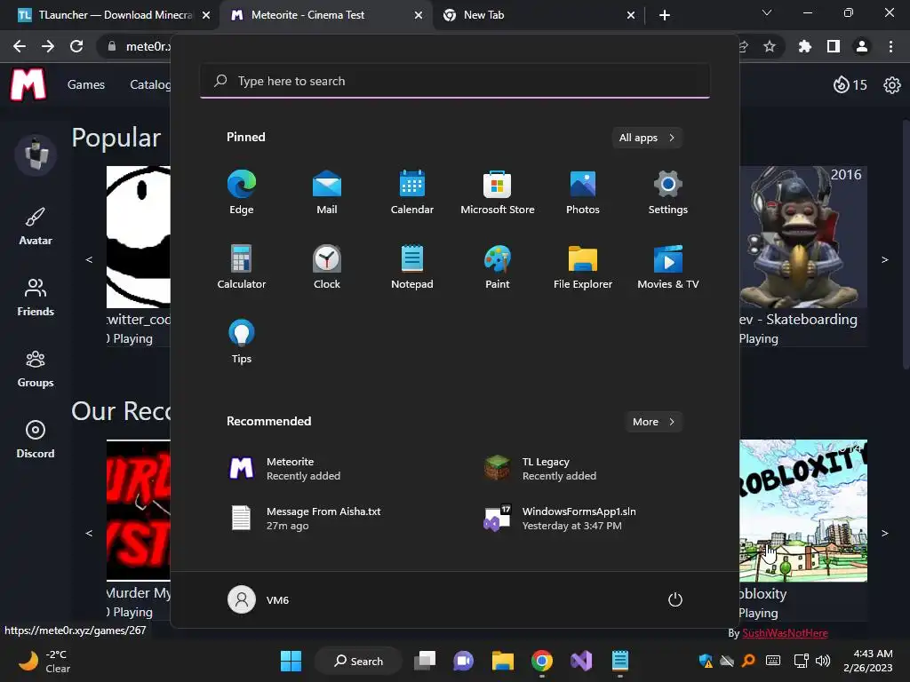Expand All apps list
910x682 pixels.
pyautogui.click(x=647, y=138)
